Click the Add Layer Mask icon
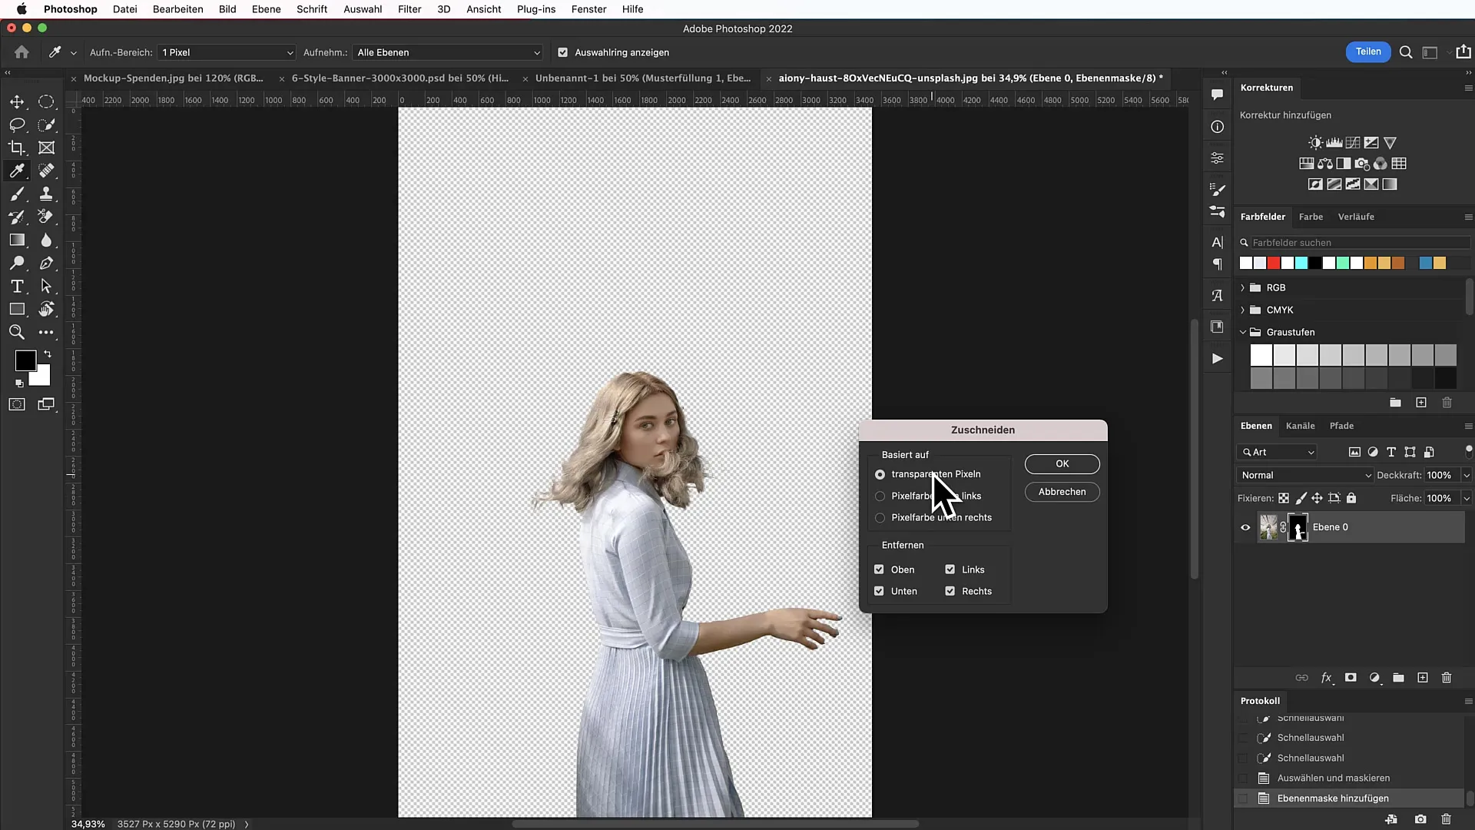Screen dimensions: 1475x830 coord(1351,677)
